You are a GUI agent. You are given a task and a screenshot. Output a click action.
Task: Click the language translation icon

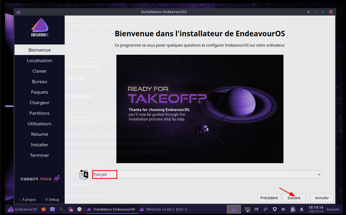84,174
